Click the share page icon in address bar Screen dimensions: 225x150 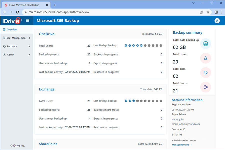tap(201, 12)
